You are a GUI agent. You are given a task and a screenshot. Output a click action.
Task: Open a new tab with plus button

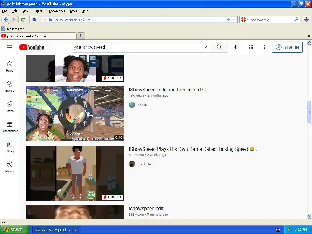(x=80, y=36)
